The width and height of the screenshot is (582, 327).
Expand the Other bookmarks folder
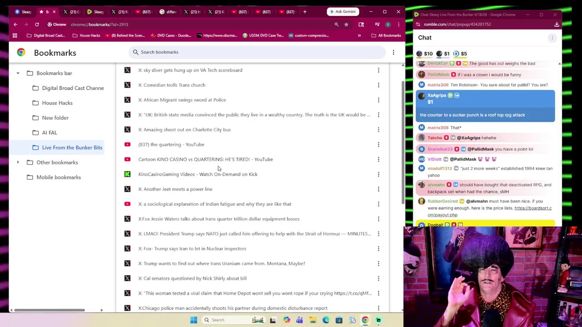click(x=18, y=163)
